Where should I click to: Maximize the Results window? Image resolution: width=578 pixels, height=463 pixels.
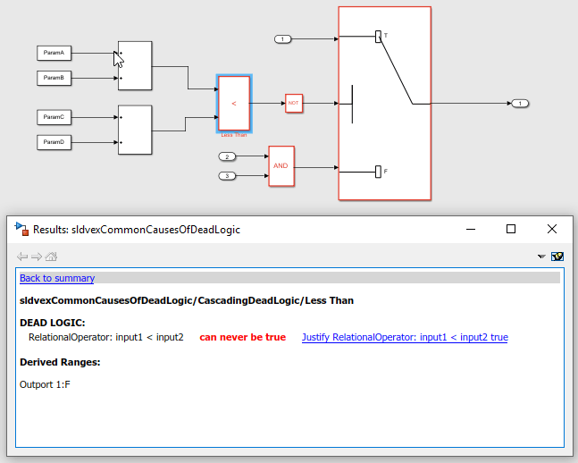pos(510,229)
